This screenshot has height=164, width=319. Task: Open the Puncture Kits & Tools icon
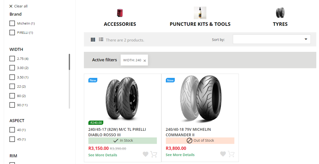click(x=200, y=13)
